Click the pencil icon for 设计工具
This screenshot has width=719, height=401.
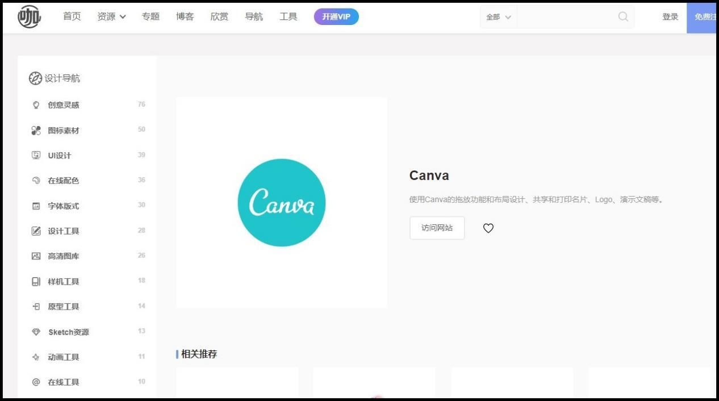36,231
